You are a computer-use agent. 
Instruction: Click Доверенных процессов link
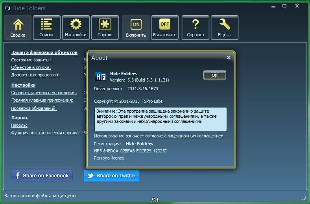(x=35, y=75)
